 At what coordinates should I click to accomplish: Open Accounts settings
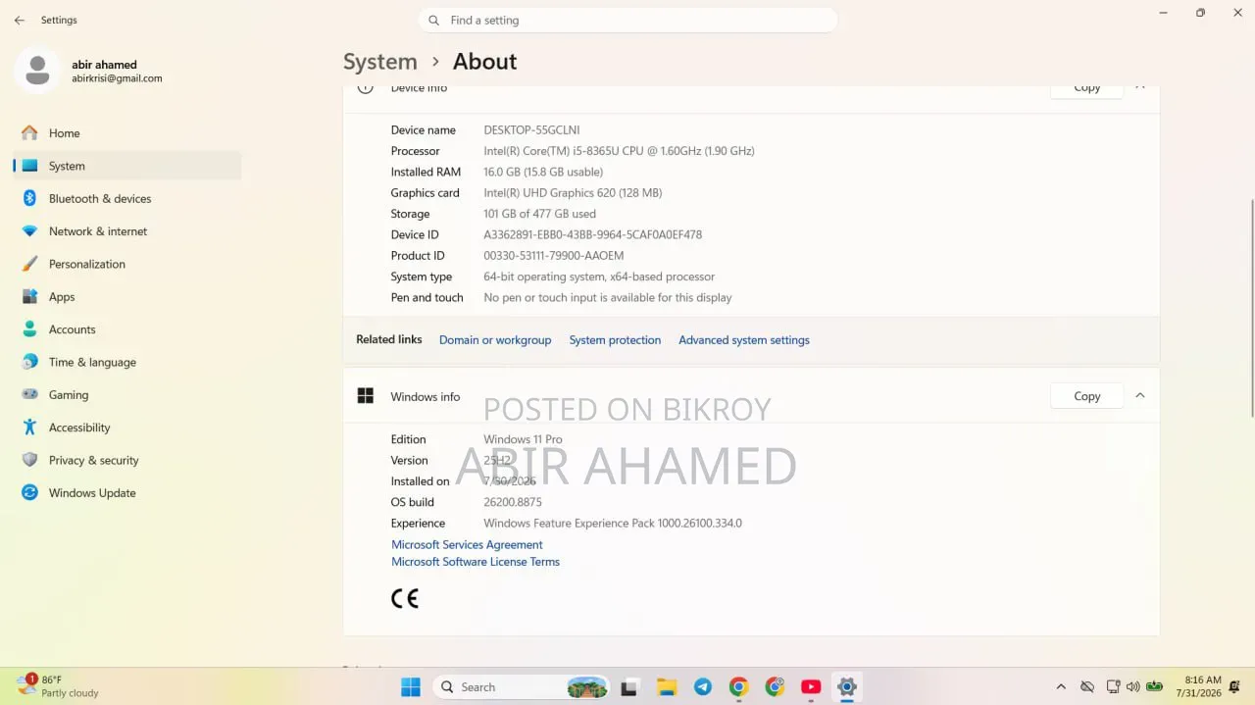click(x=127, y=329)
